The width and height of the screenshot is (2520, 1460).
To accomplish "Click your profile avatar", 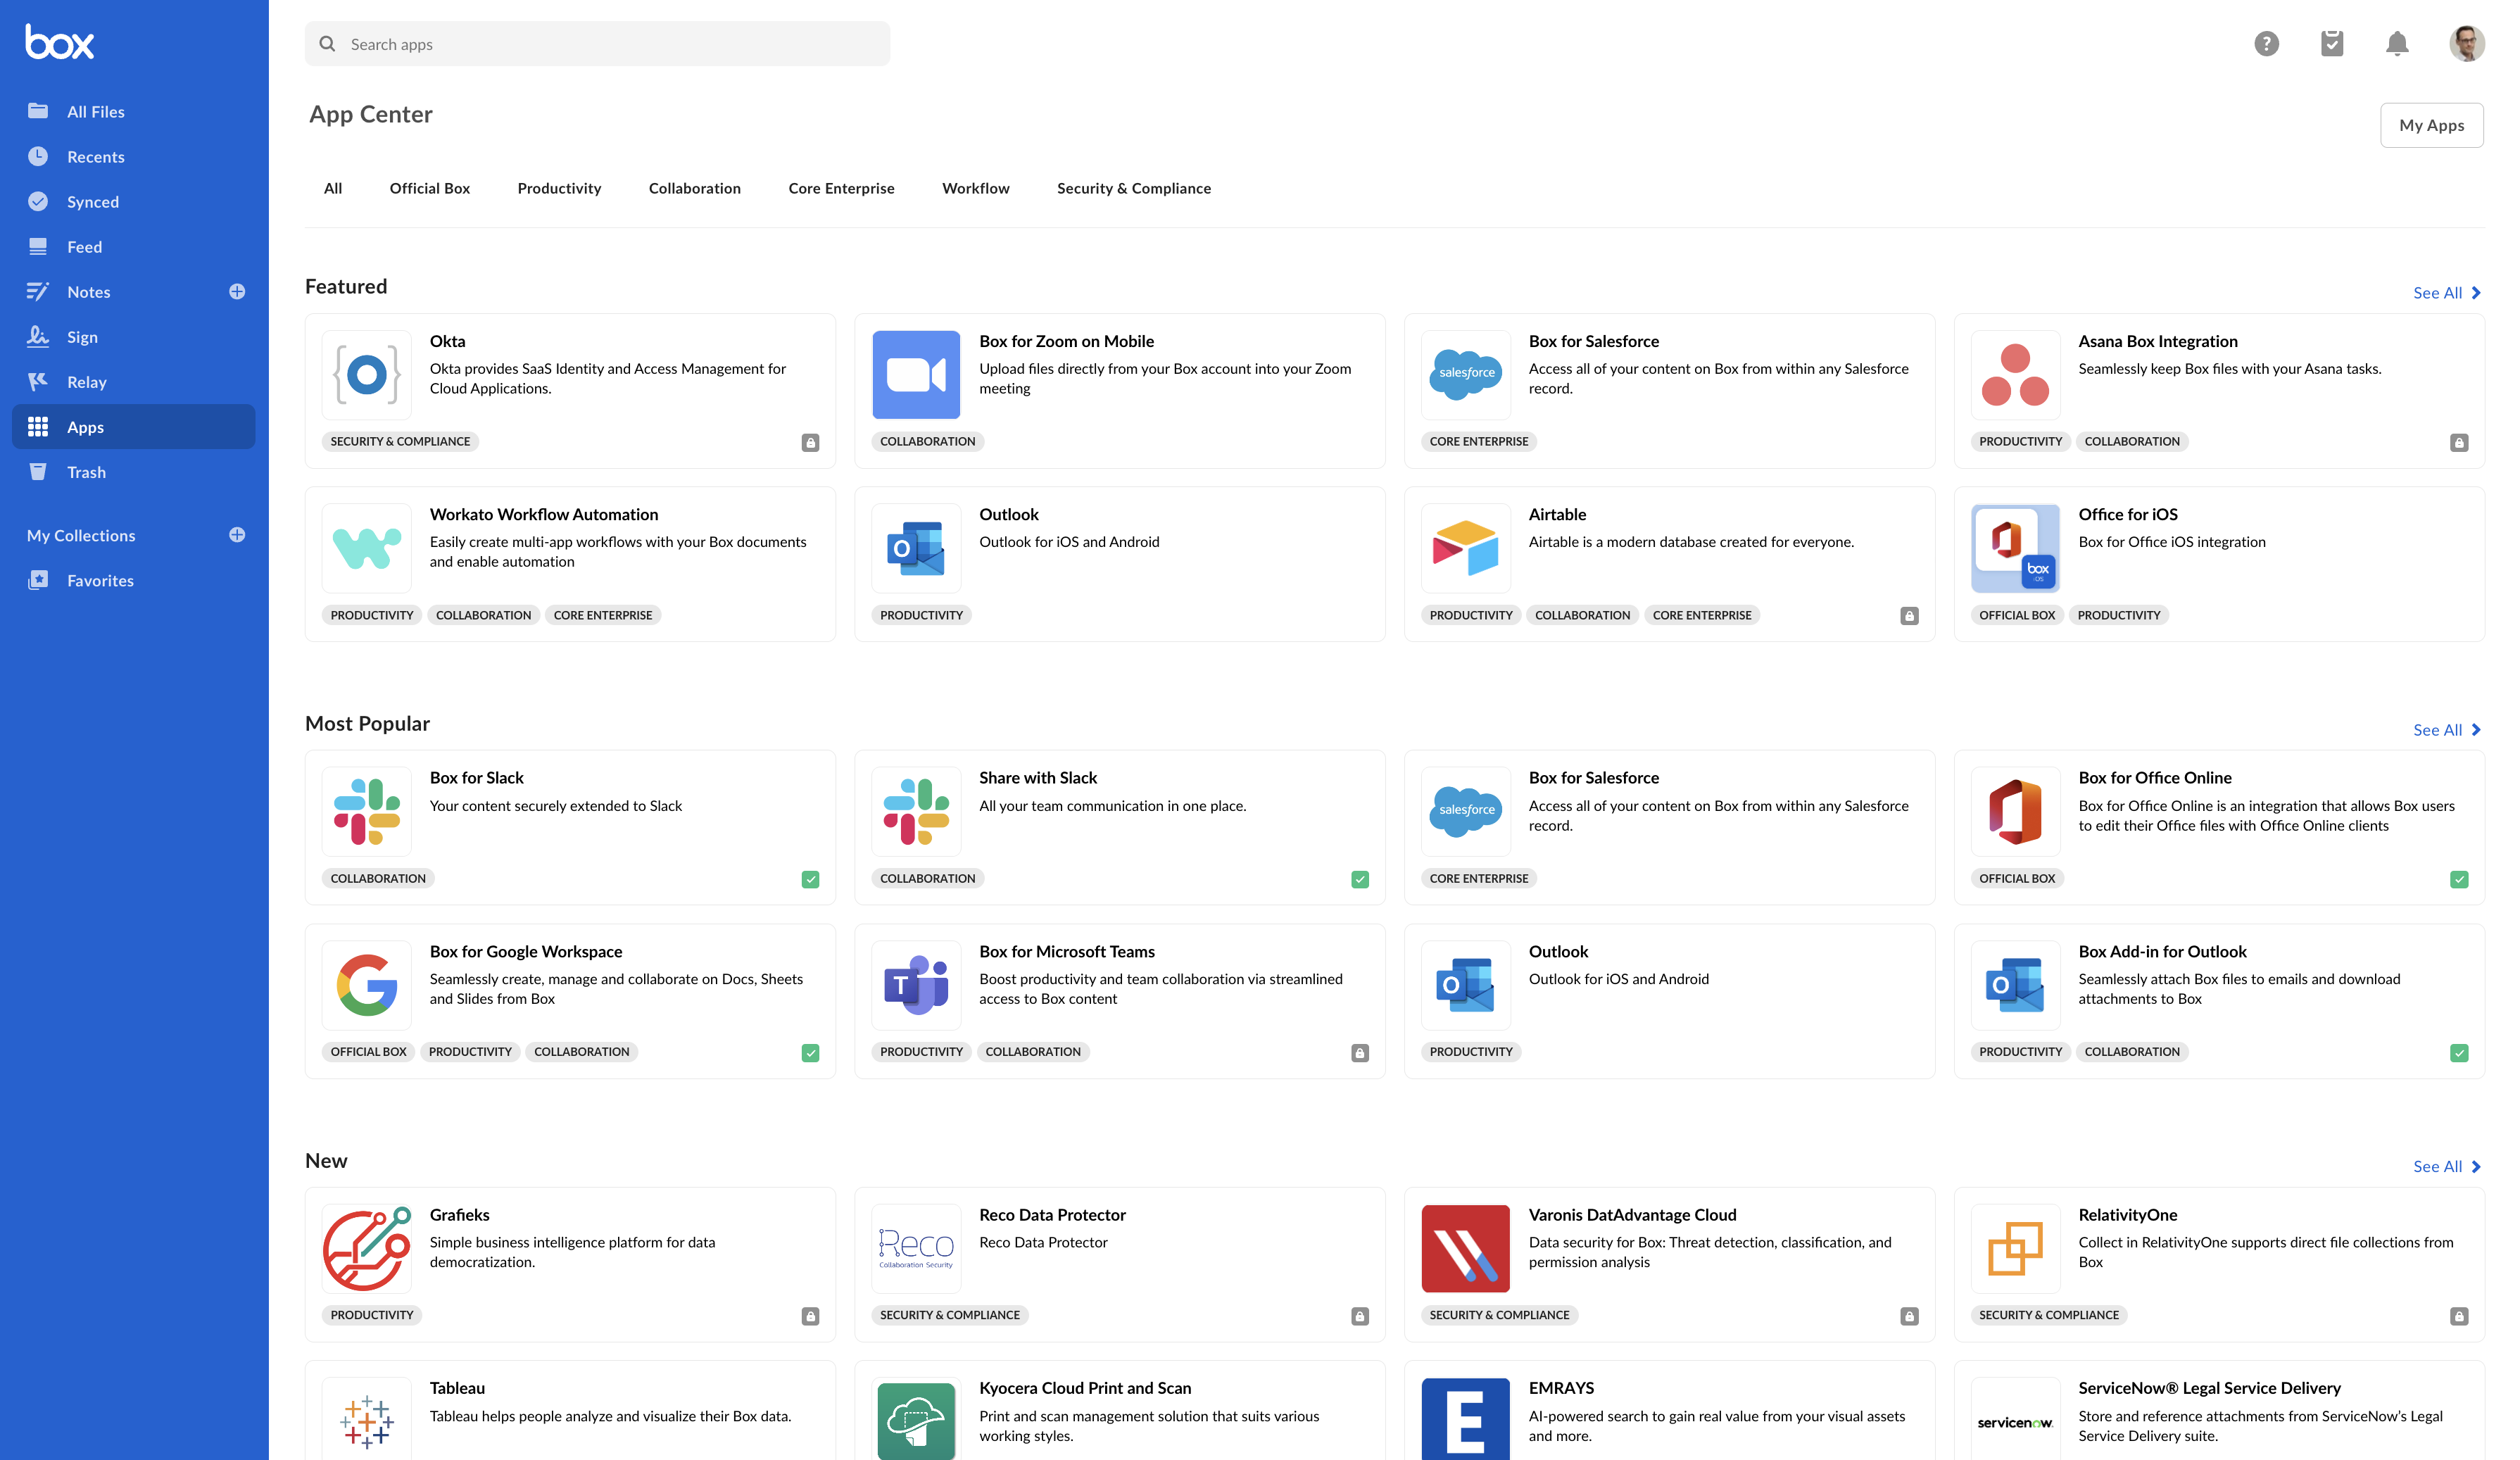I will point(2469,43).
